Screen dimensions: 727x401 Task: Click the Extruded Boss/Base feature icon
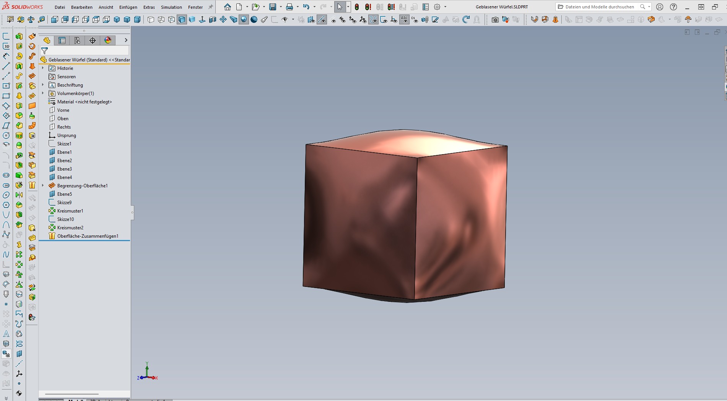(x=19, y=36)
